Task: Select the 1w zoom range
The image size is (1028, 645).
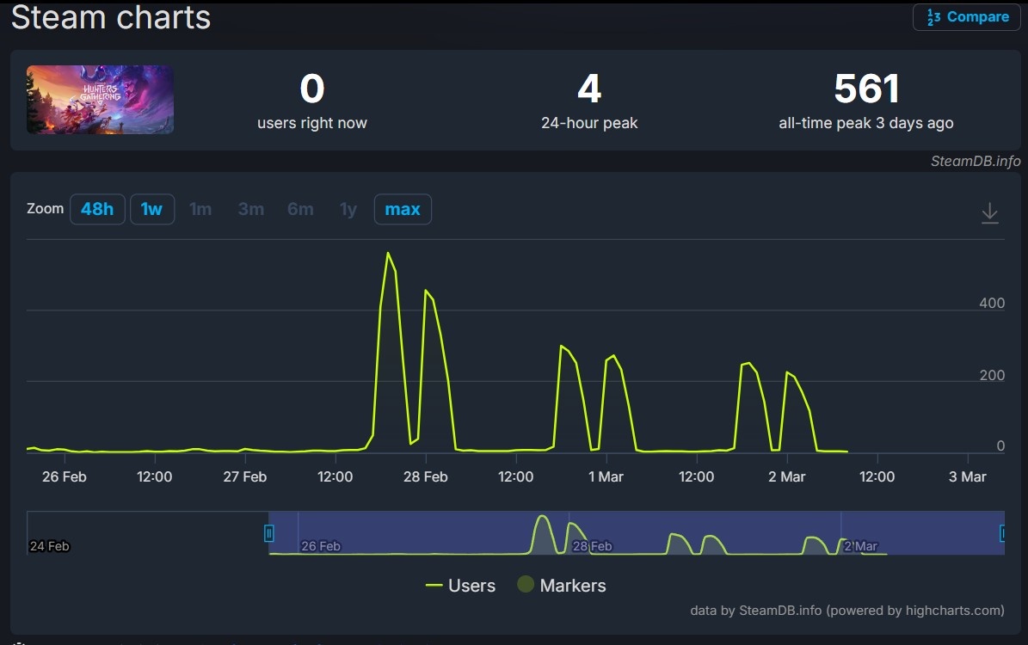Action: pos(152,209)
